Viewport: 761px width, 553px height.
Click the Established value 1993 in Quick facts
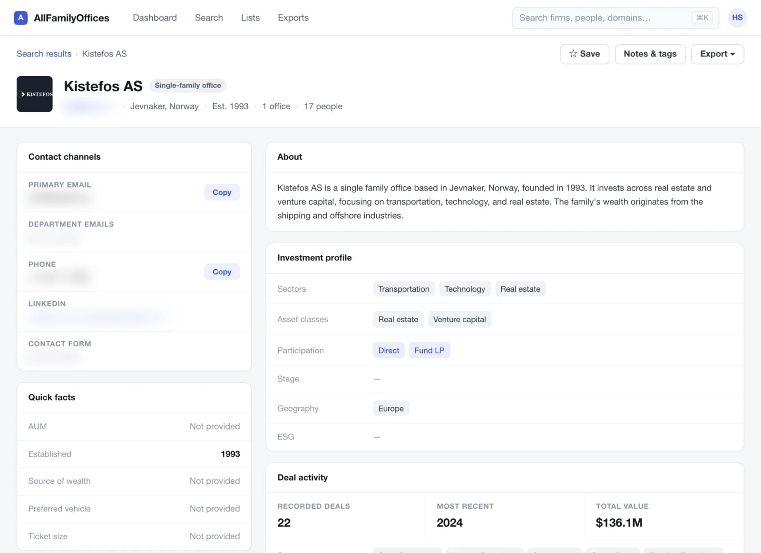(x=230, y=454)
